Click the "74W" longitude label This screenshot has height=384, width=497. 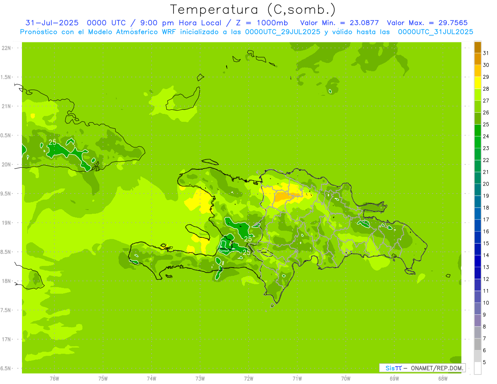(152, 379)
